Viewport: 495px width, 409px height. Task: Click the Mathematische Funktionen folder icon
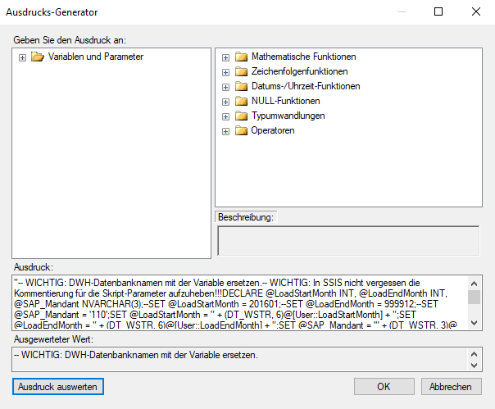[x=241, y=57]
